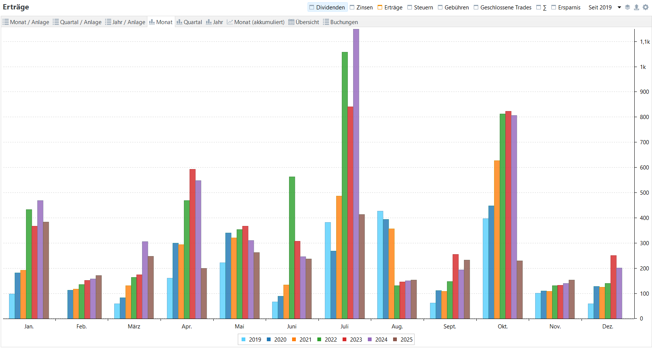Click the filter layers stack icon
The height and width of the screenshot is (348, 652).
(x=628, y=8)
